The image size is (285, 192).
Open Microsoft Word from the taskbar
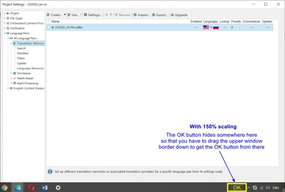(45, 188)
